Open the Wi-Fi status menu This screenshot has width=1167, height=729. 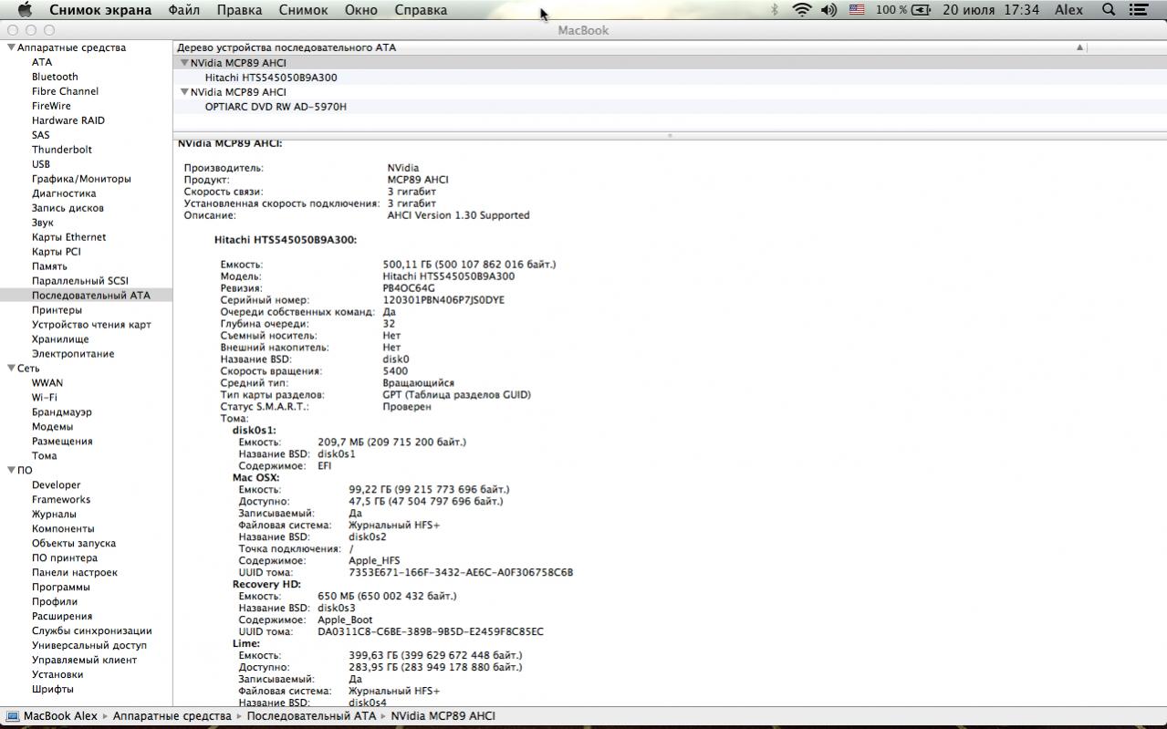801,10
